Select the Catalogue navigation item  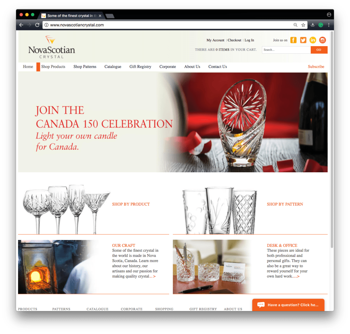(113, 67)
